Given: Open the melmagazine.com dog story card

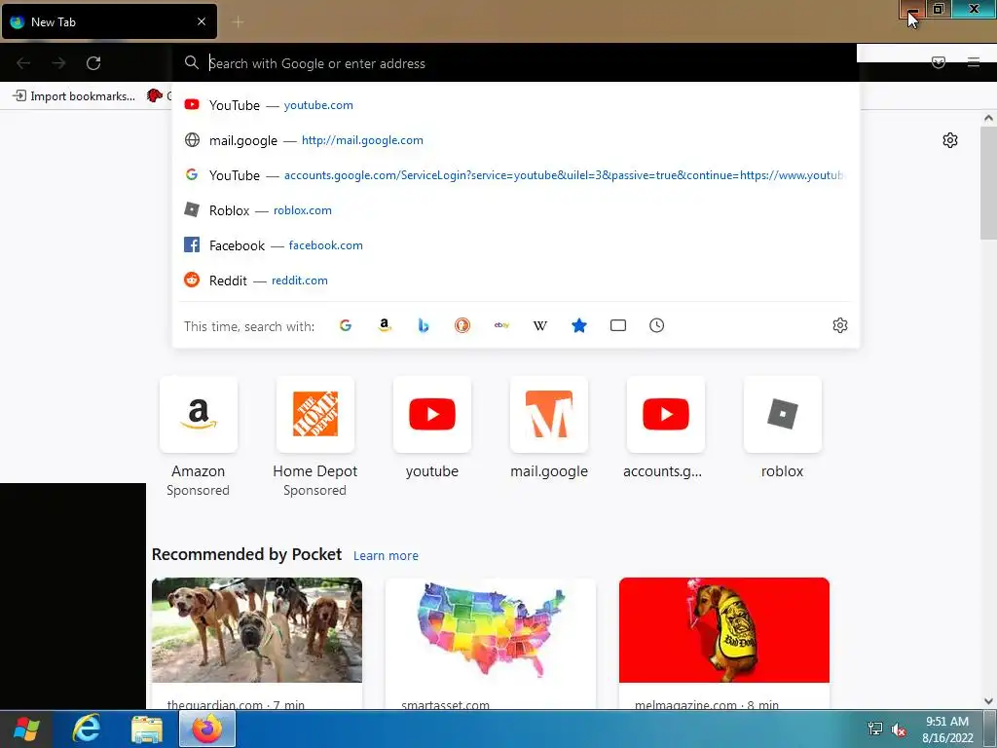Looking at the screenshot, I should coord(724,643).
